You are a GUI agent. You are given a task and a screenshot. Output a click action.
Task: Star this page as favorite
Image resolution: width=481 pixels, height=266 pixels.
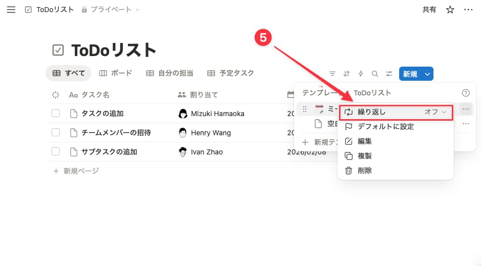point(450,10)
